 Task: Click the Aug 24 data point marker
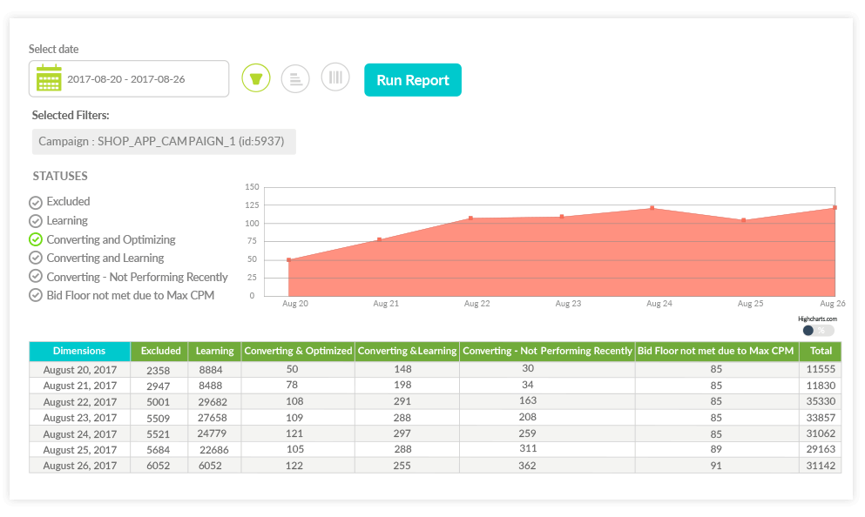652,208
